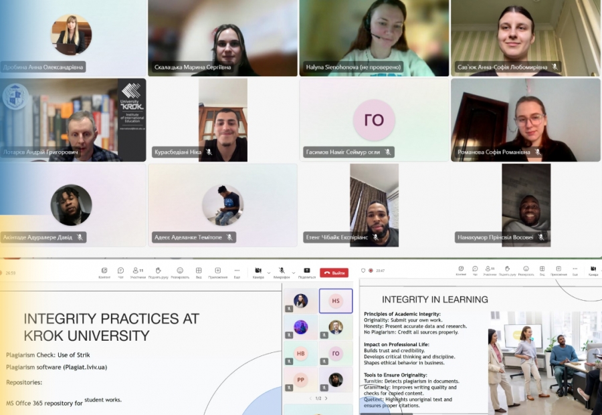Open Приложения in the left meeting toolbar
This screenshot has width=602, height=415.
click(x=217, y=273)
